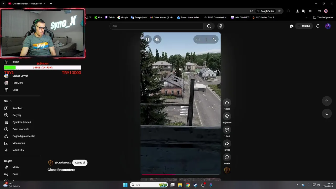The height and width of the screenshot is (189, 336).
Task: Toggle closed captions on the Short
Action: [x=197, y=39]
